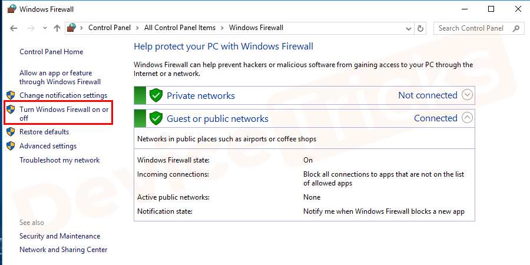Click the Forward navigation arrow
Viewport: 530px width, 265px height.
pyautogui.click(x=31, y=28)
